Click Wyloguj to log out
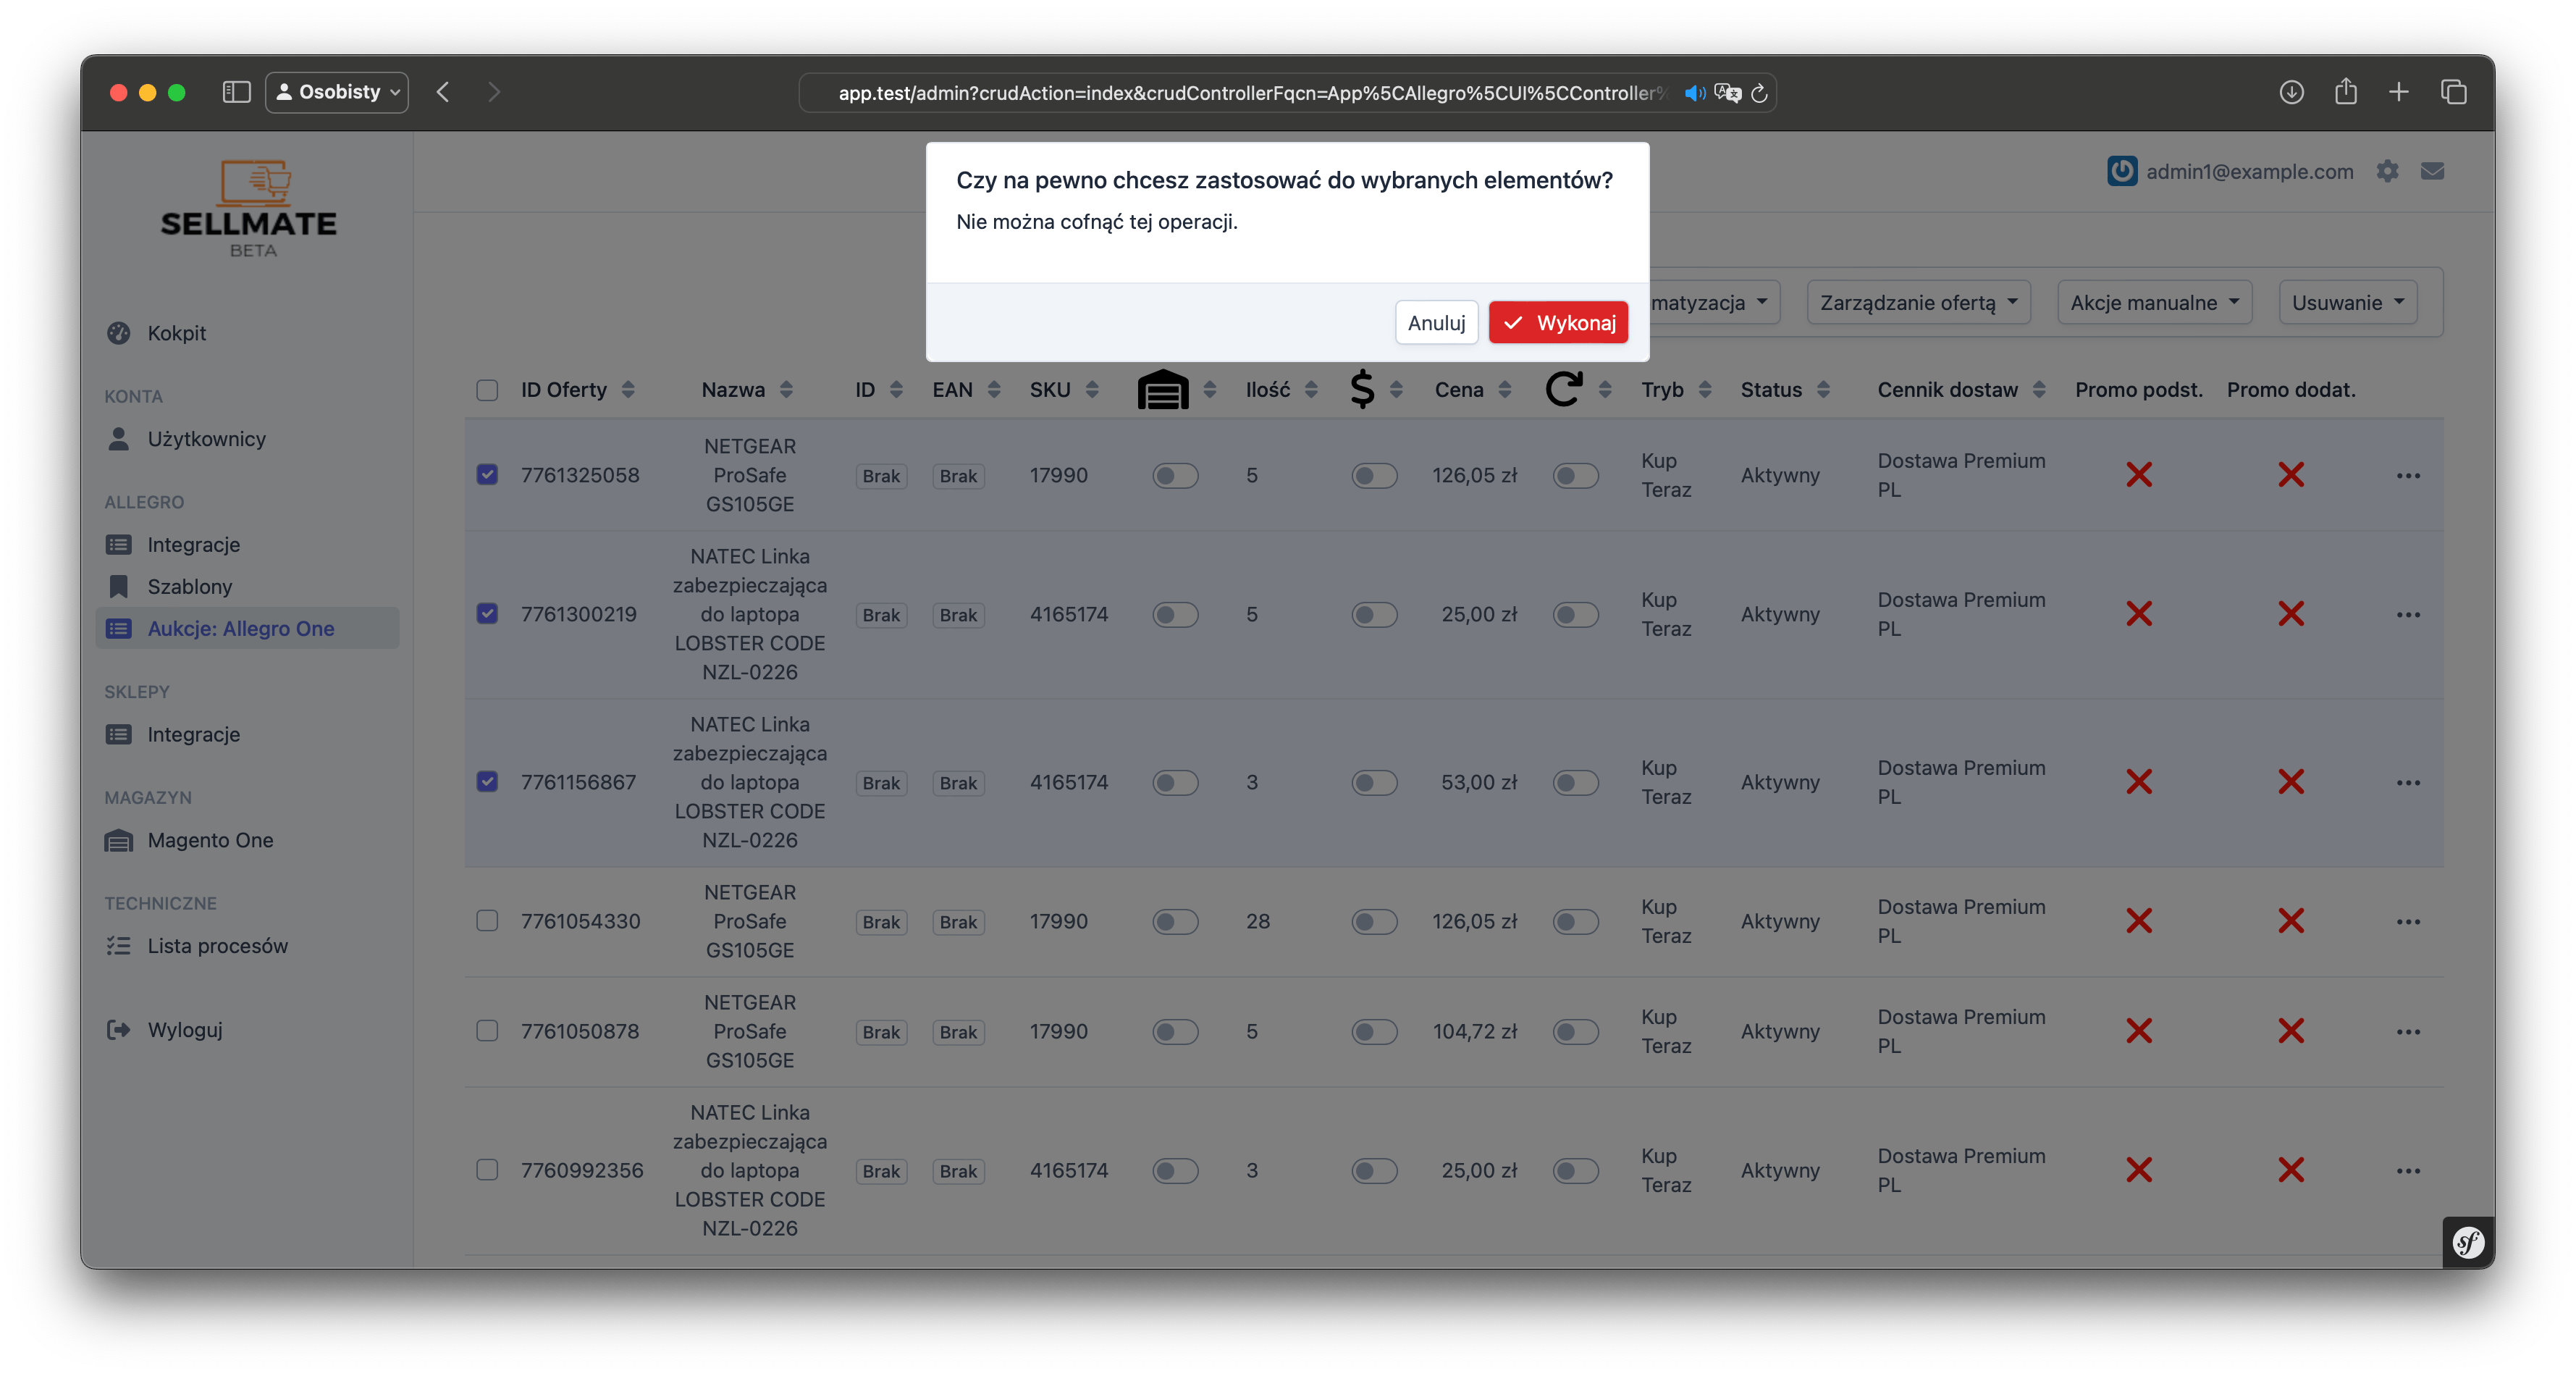 (184, 1029)
